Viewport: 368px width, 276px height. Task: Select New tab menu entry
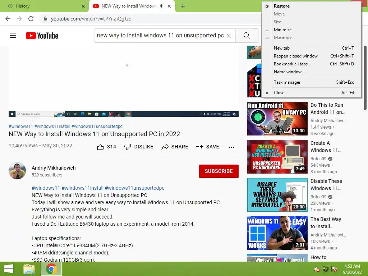click(311, 48)
